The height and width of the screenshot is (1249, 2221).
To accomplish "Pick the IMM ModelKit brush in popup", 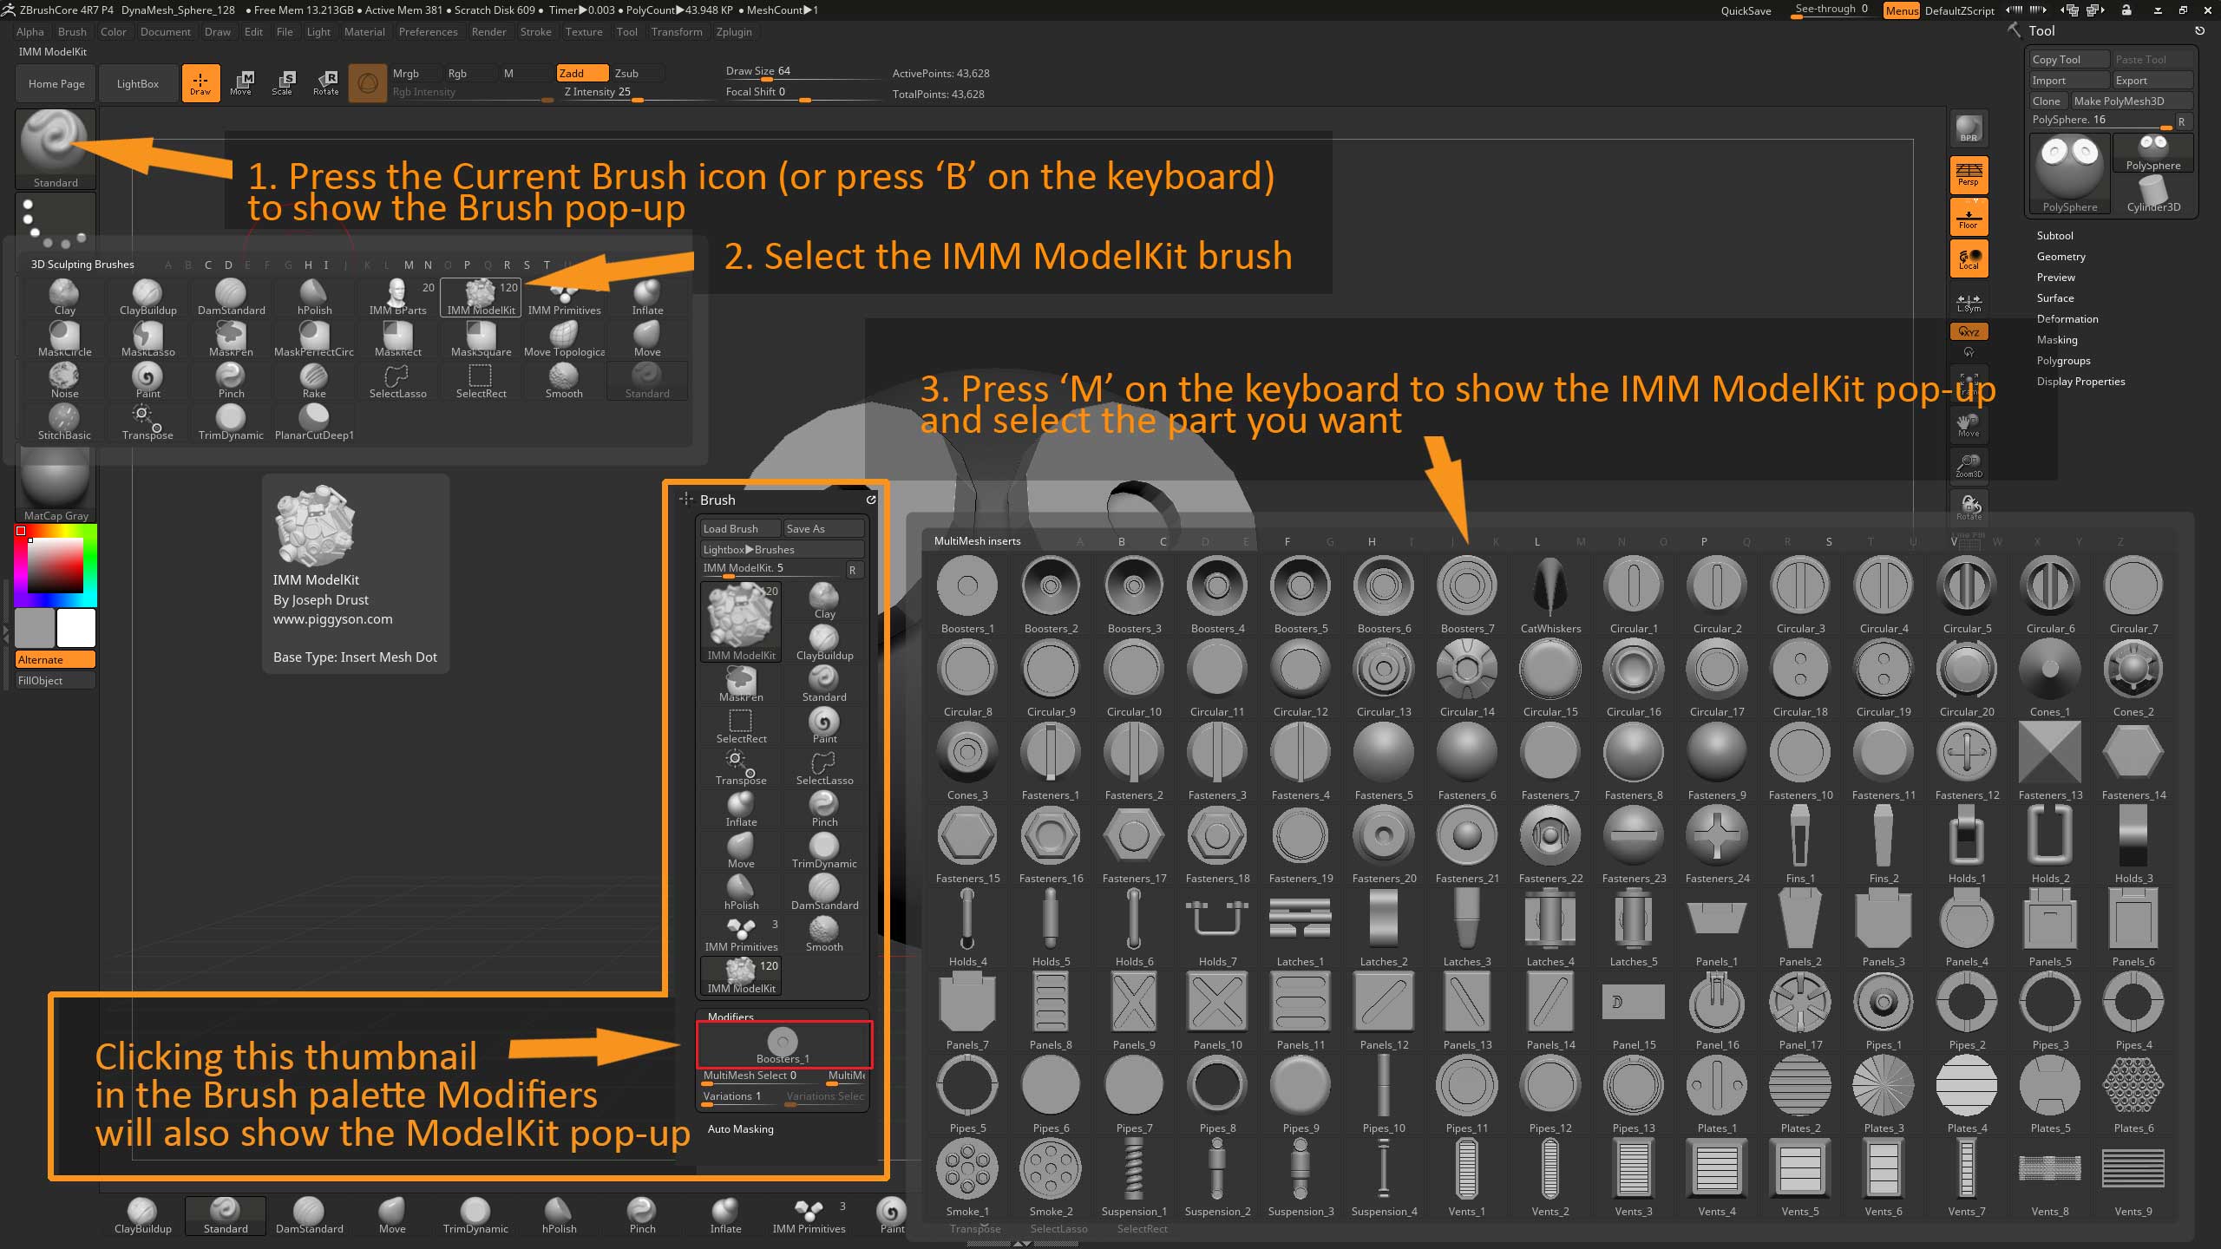I will point(481,297).
